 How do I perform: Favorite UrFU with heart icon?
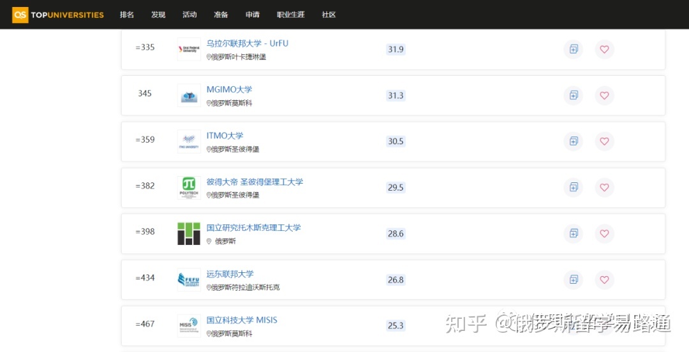pos(605,49)
